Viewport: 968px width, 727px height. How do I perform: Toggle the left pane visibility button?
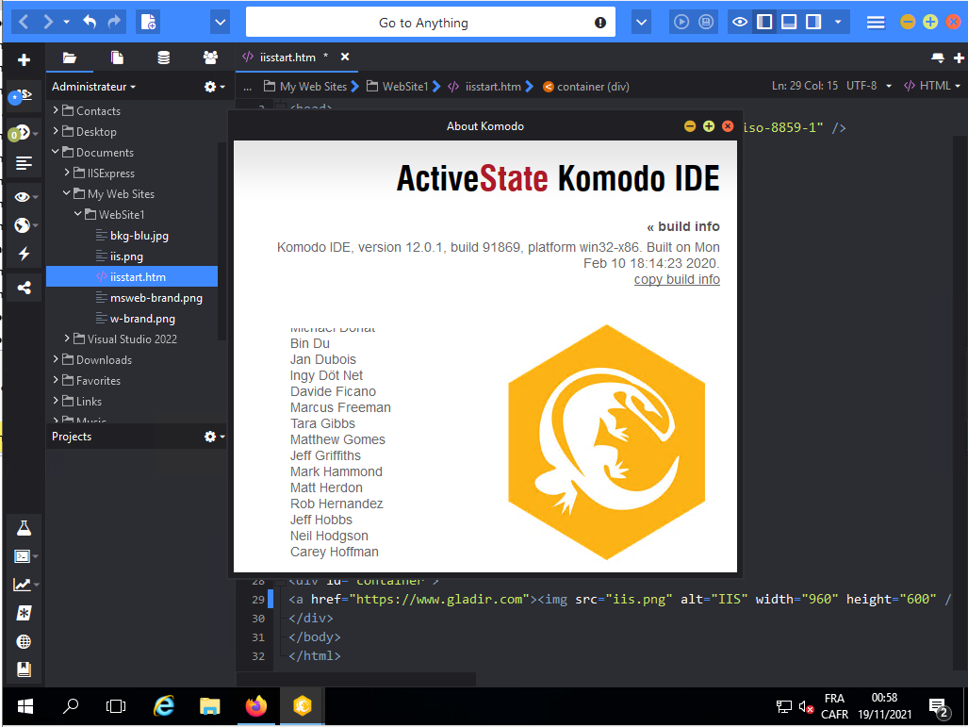[765, 22]
